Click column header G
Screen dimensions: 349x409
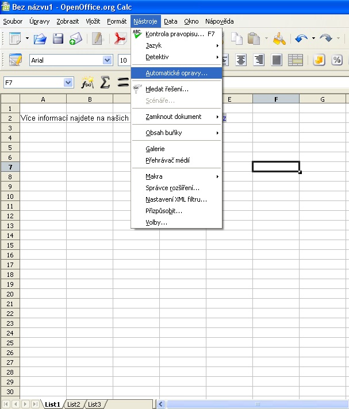[323, 99]
